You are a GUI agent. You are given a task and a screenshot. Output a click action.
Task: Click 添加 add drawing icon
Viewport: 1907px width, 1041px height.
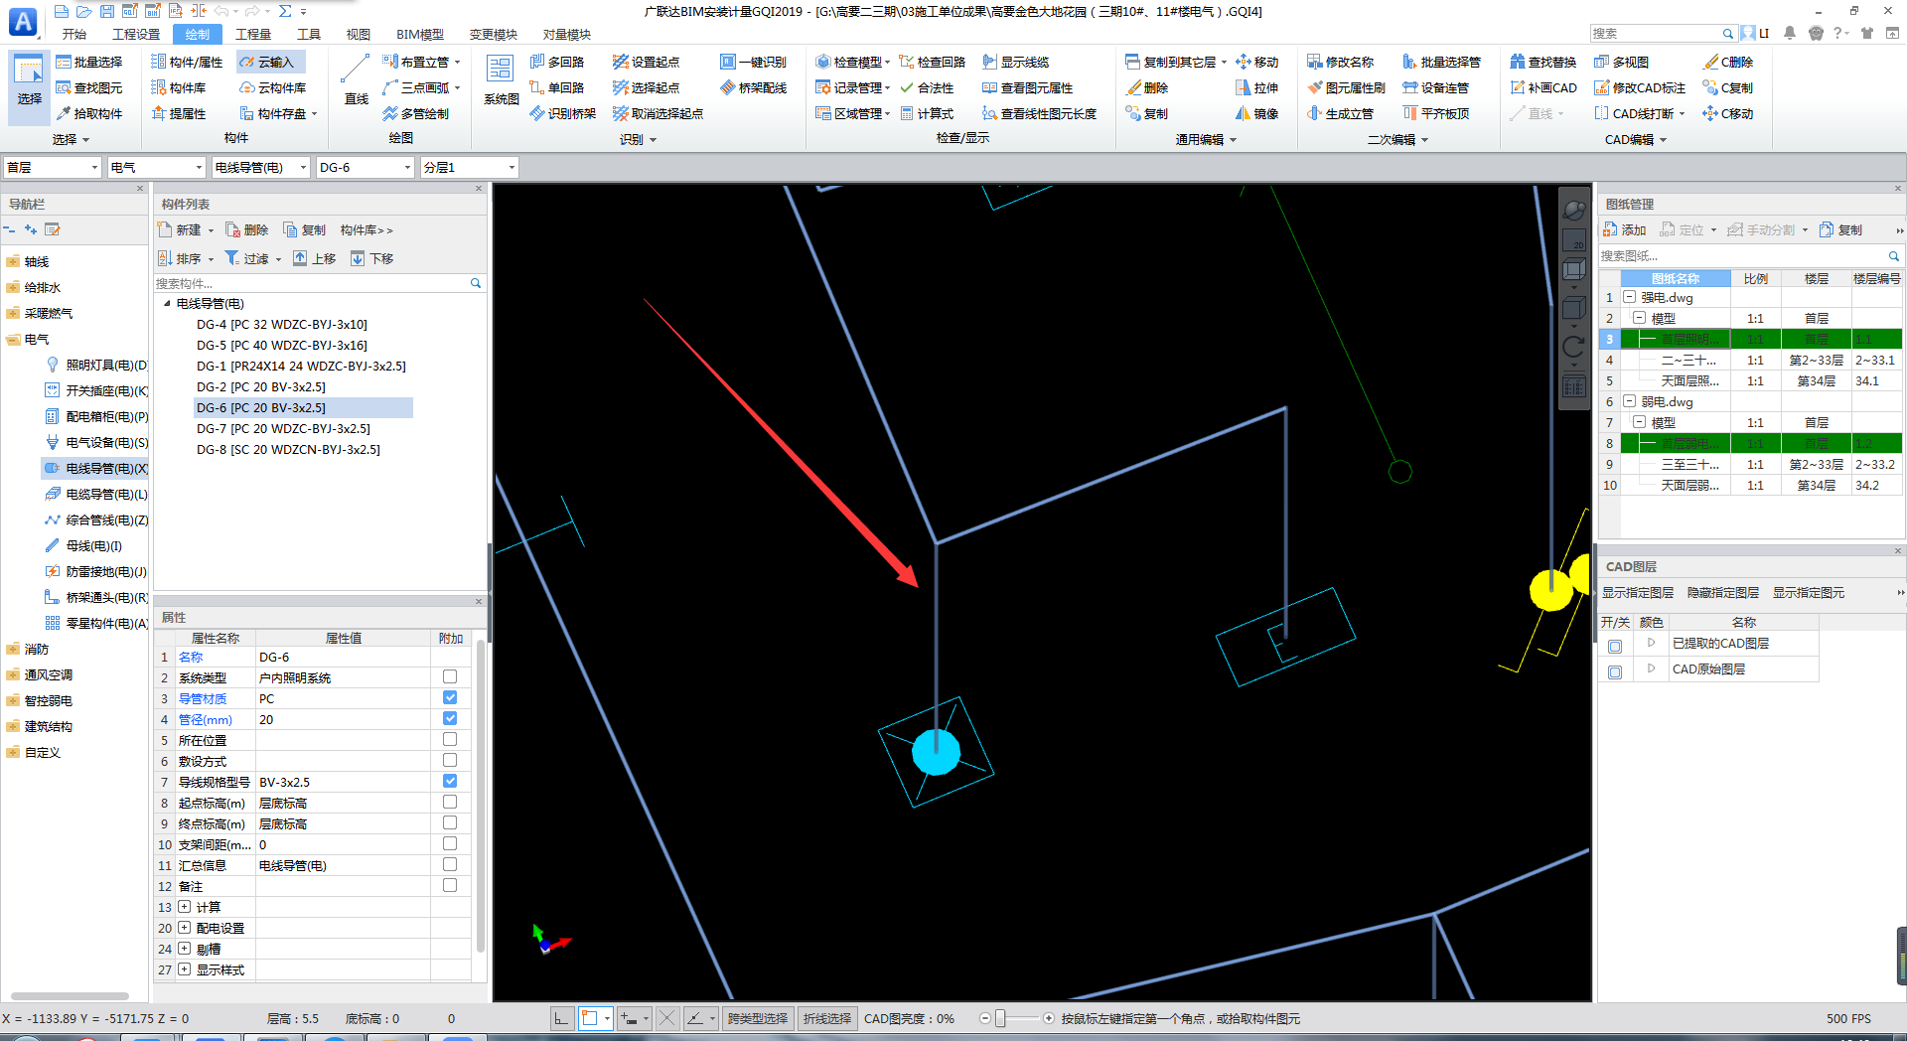pos(1624,229)
